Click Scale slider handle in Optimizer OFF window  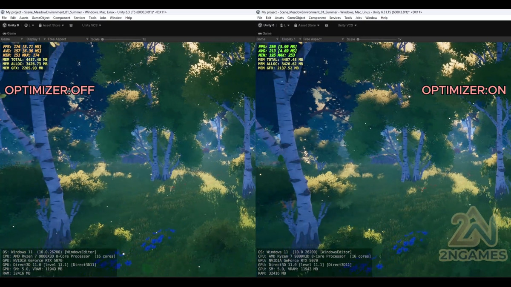click(103, 39)
